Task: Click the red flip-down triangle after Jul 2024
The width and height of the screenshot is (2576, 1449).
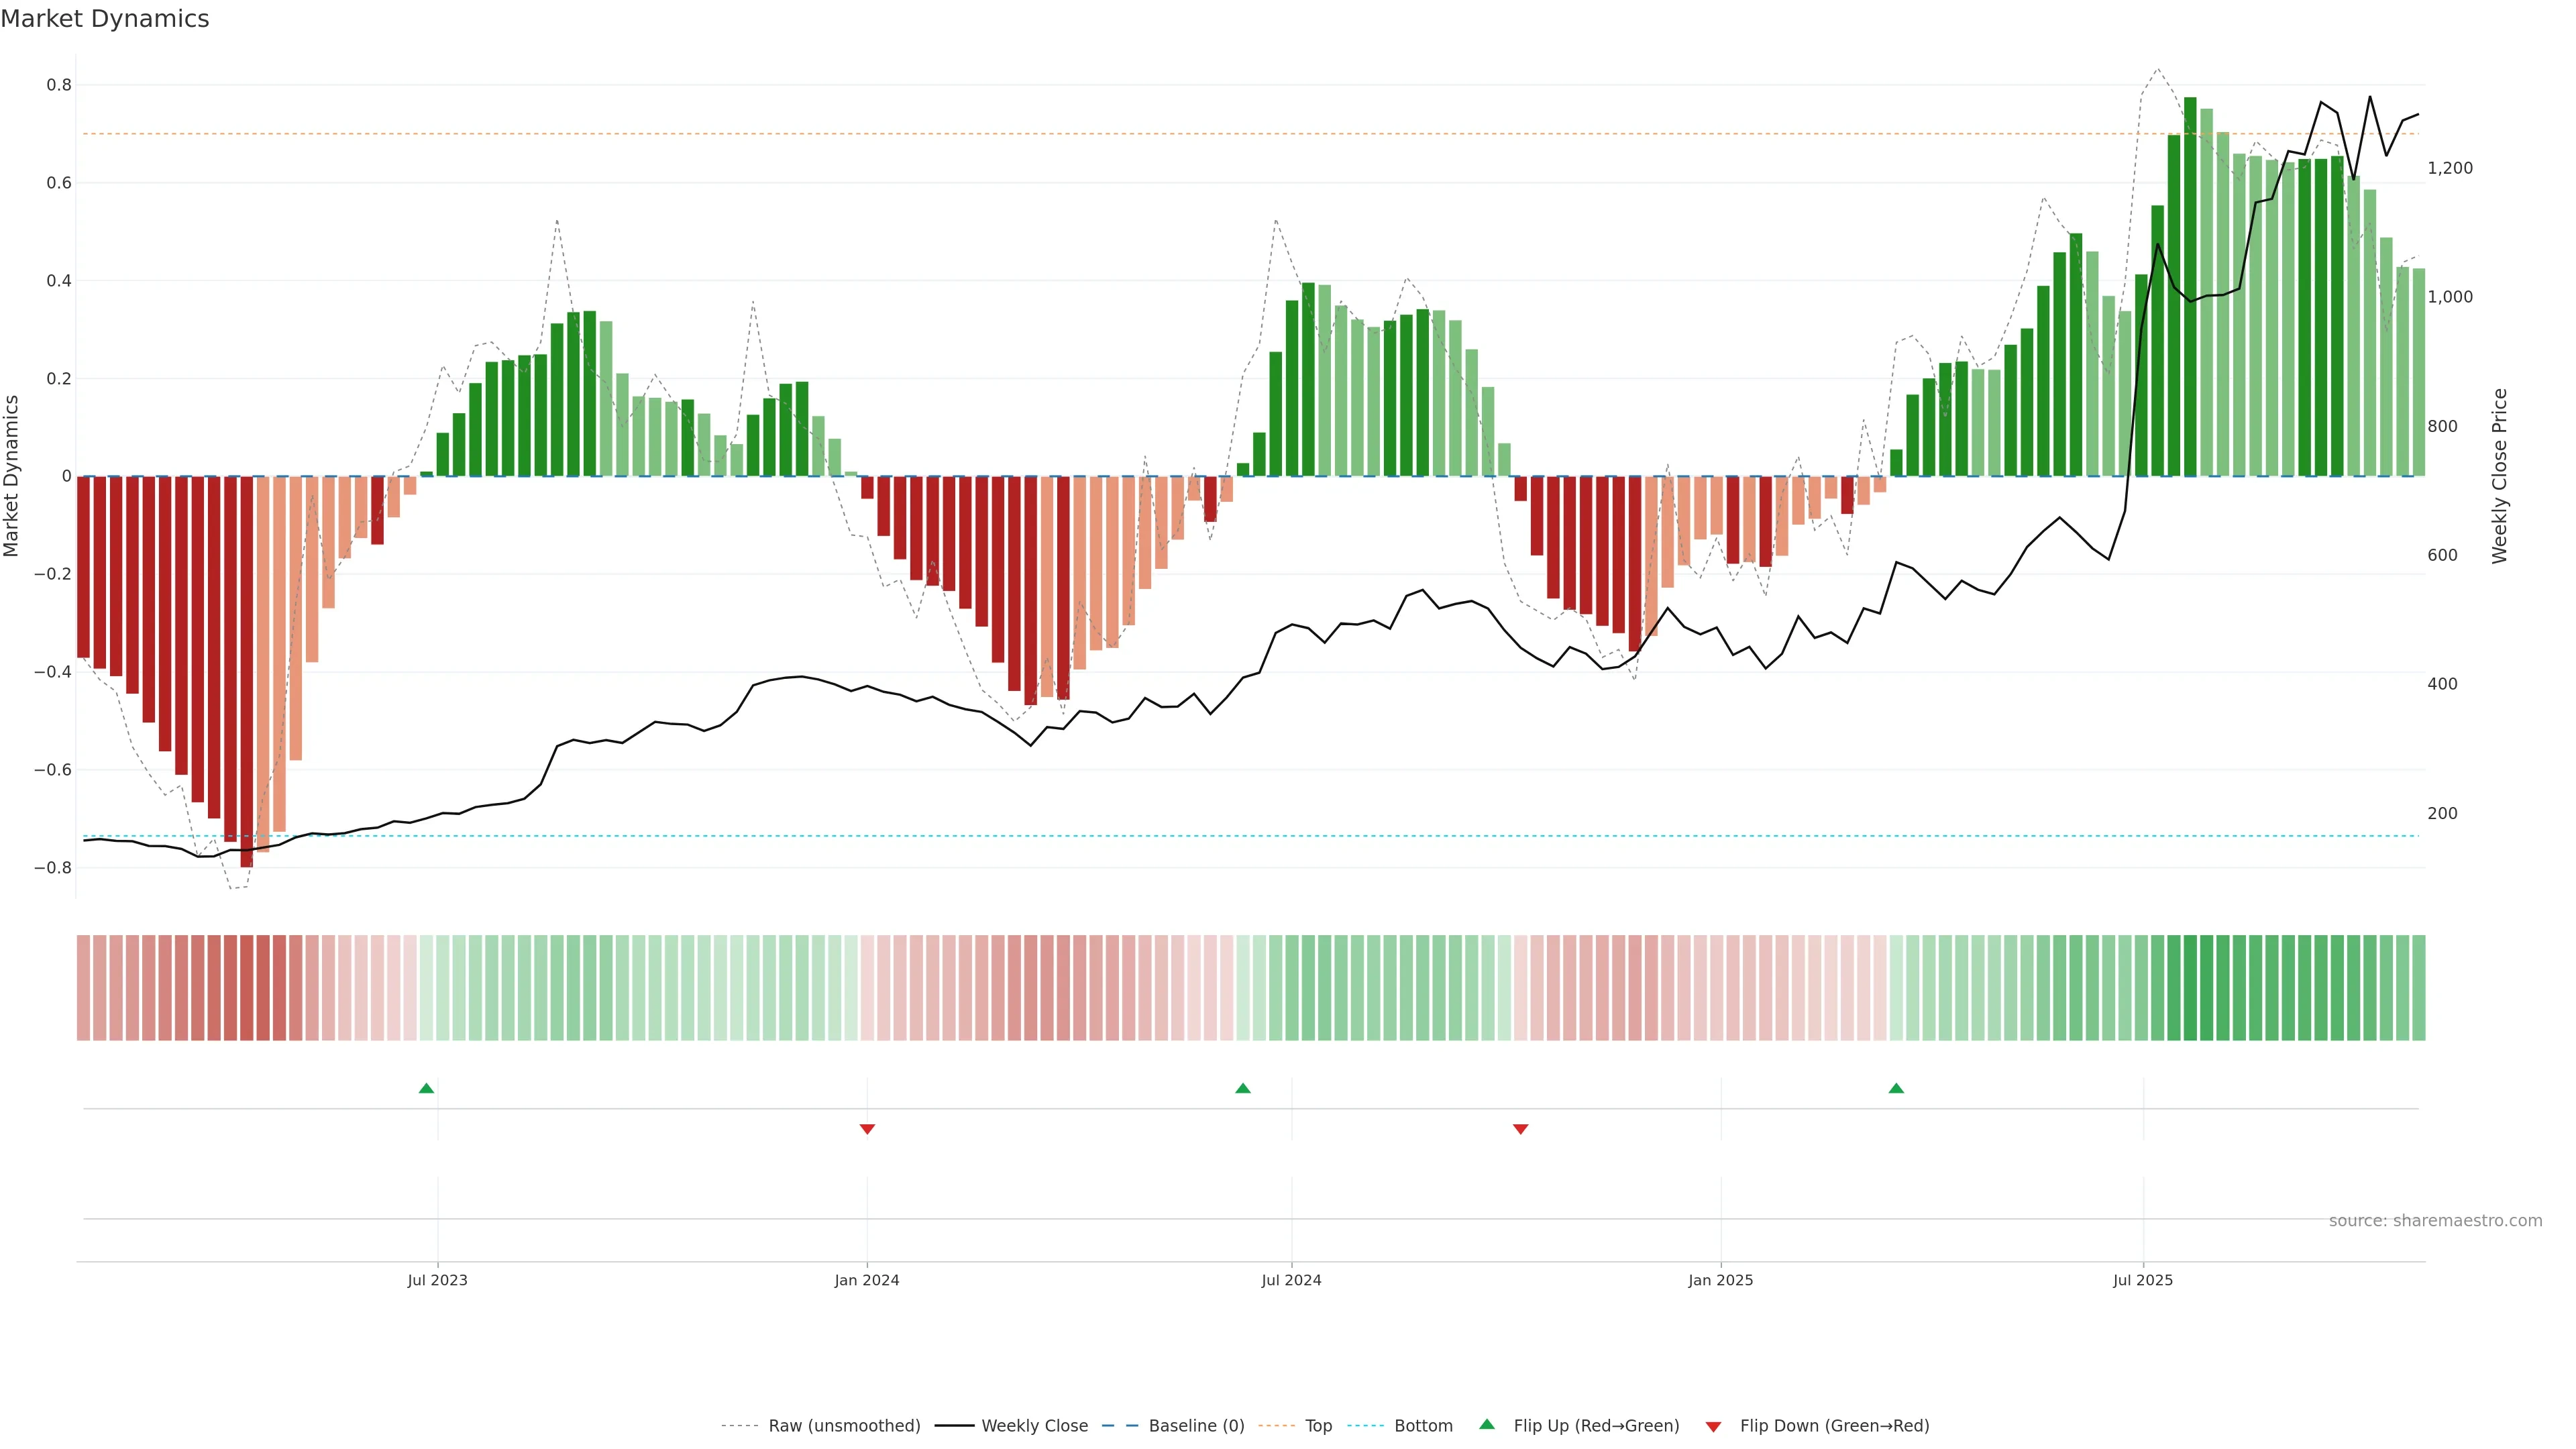Action: click(1520, 1129)
